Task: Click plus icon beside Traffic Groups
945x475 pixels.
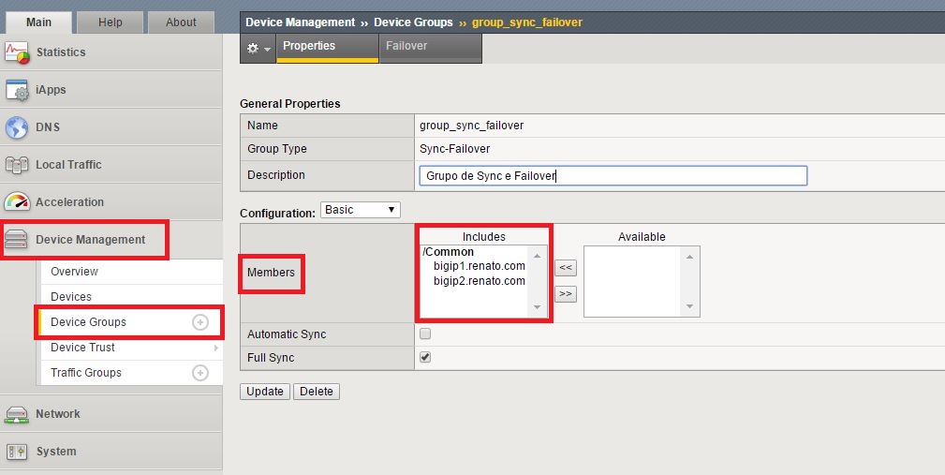Action: pos(199,373)
